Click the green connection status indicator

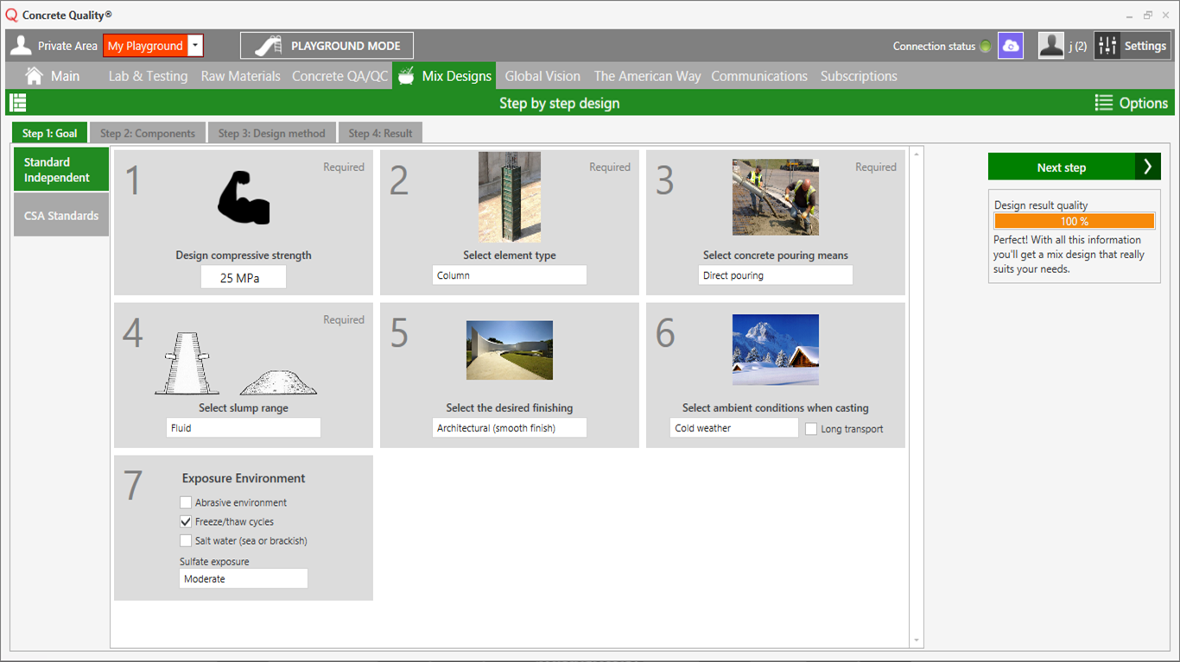(985, 47)
